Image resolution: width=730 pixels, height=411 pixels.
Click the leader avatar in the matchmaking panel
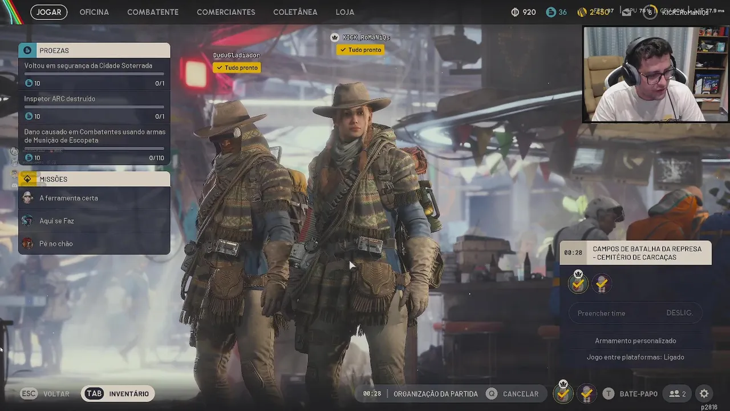[x=578, y=283]
